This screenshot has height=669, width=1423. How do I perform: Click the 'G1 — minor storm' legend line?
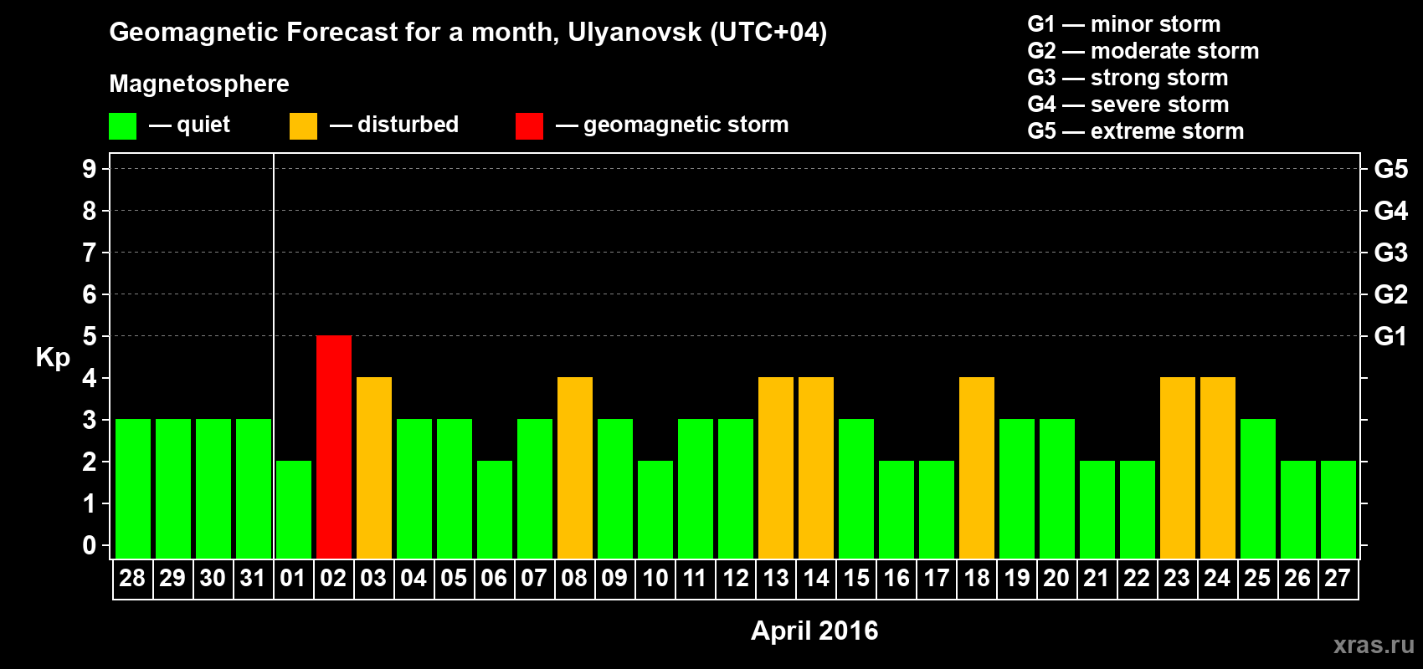click(1124, 24)
